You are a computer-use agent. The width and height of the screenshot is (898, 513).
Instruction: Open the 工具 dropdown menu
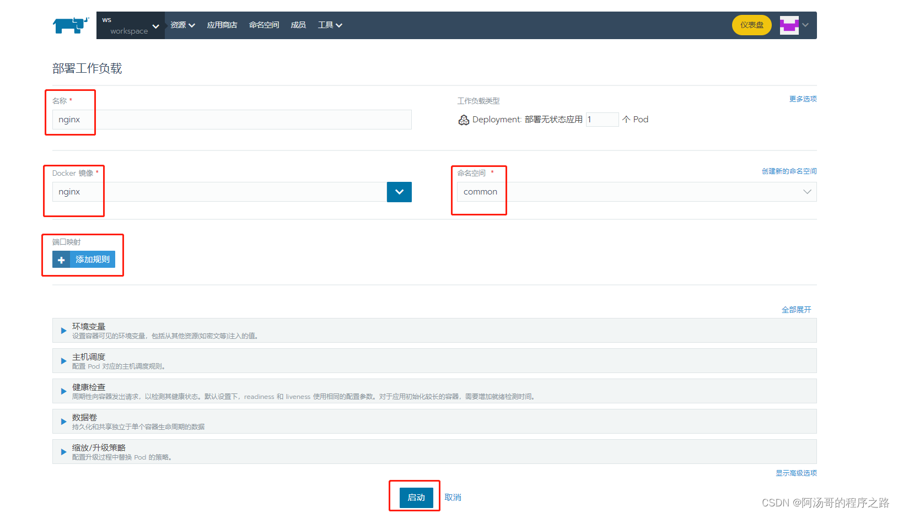tap(330, 25)
